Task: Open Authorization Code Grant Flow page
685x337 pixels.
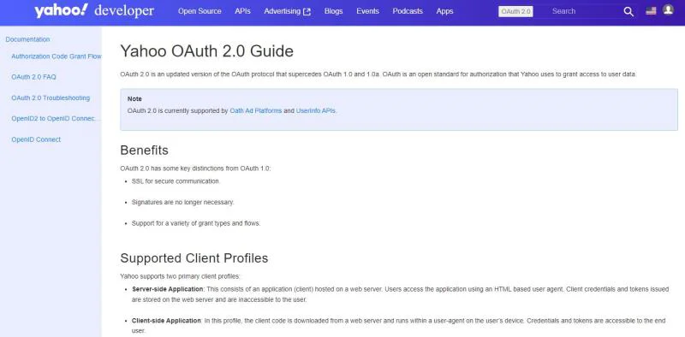Action: 57,56
